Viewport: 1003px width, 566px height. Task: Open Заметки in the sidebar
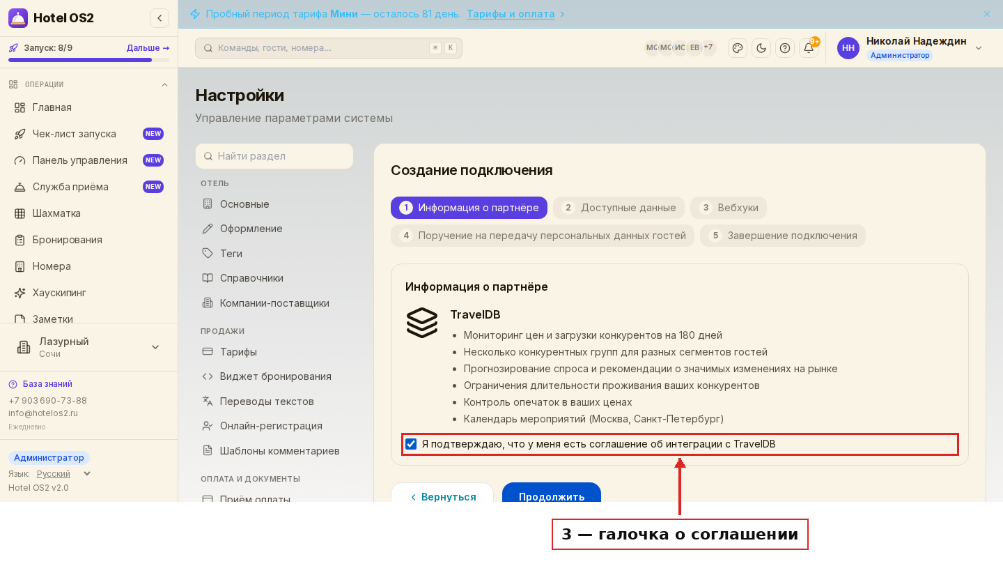tap(89, 317)
